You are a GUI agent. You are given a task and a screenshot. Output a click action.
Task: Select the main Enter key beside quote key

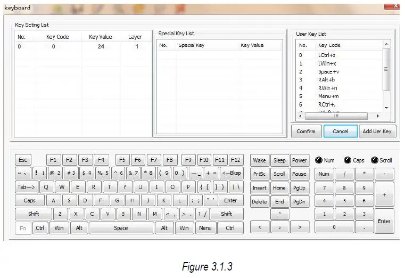tap(230, 200)
